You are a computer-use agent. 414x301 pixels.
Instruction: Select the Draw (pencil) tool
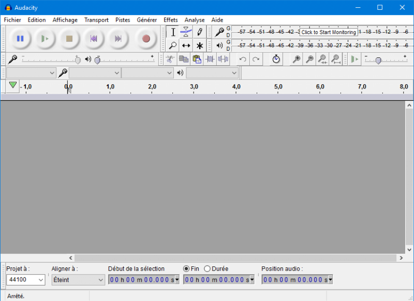tap(200, 32)
